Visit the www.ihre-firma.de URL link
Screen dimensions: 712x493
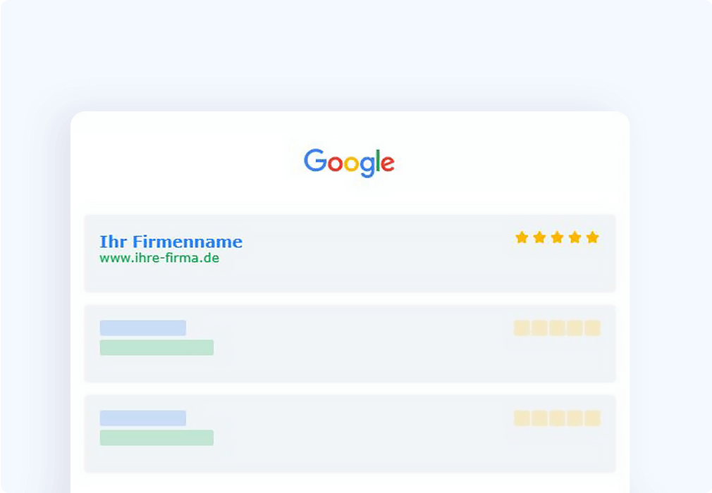159,258
